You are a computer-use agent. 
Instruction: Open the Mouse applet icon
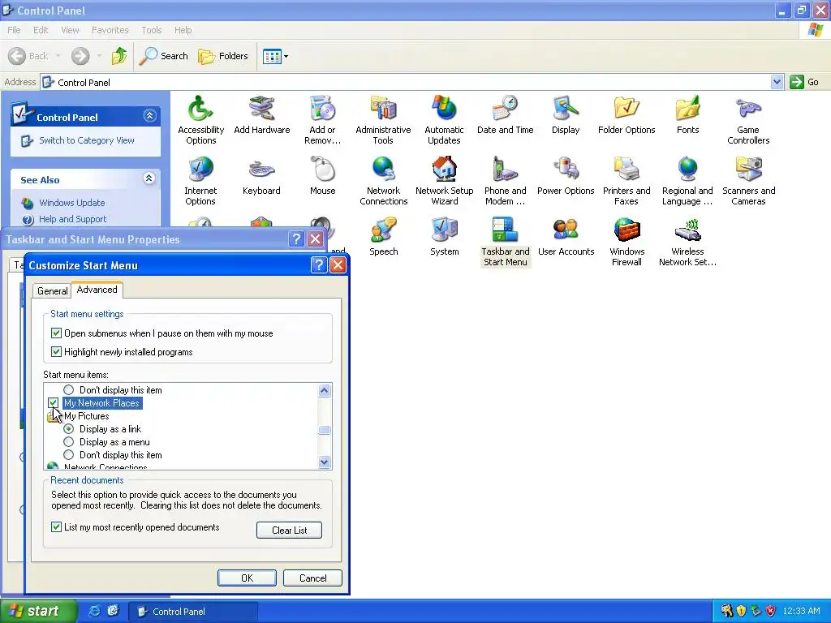(x=322, y=176)
